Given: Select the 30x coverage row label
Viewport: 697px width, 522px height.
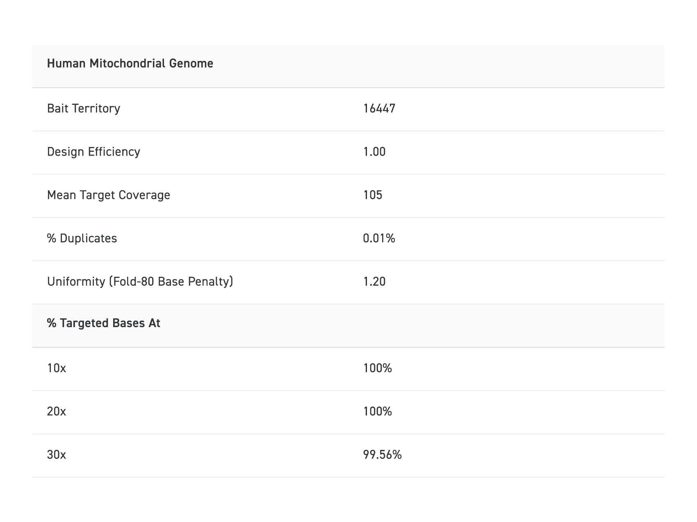Looking at the screenshot, I should (x=57, y=455).
